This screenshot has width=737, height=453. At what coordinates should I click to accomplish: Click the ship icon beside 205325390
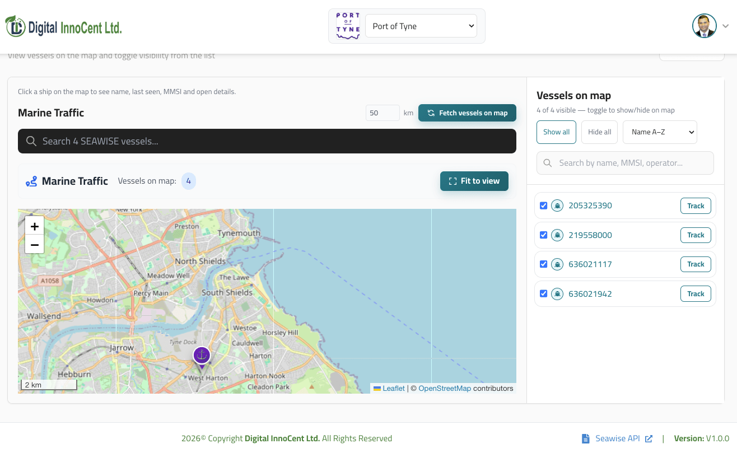[557, 206]
